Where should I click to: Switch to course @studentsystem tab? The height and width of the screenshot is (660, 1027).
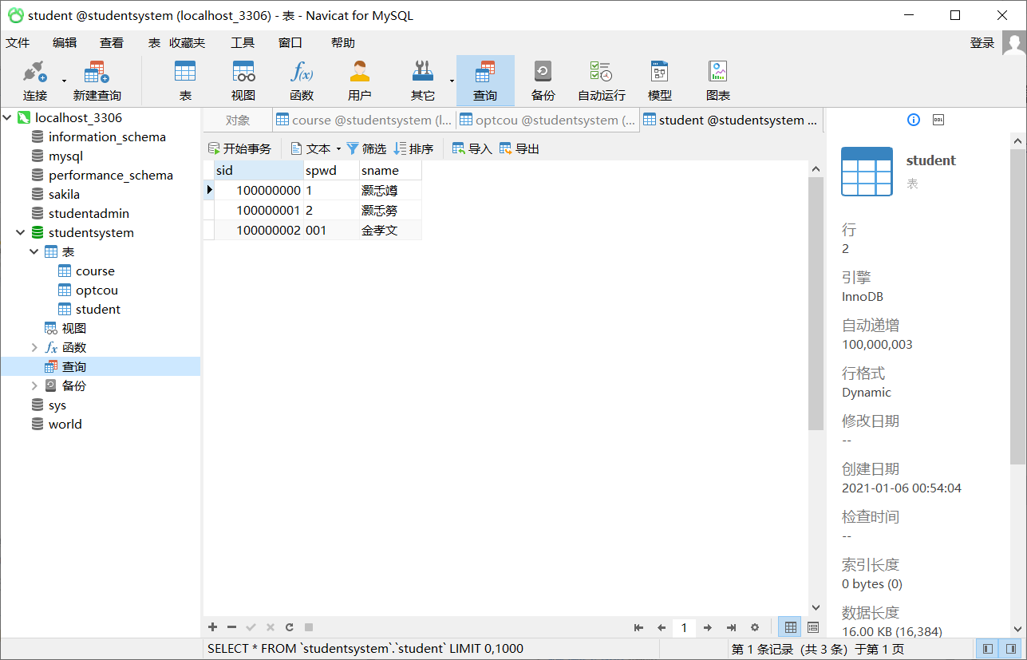coord(364,120)
